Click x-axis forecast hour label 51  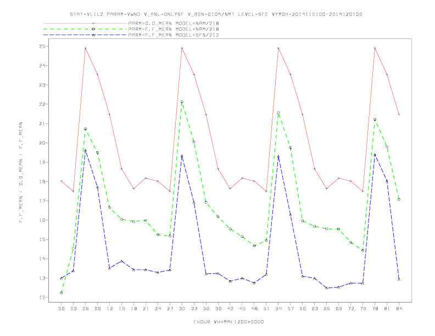[266, 309]
